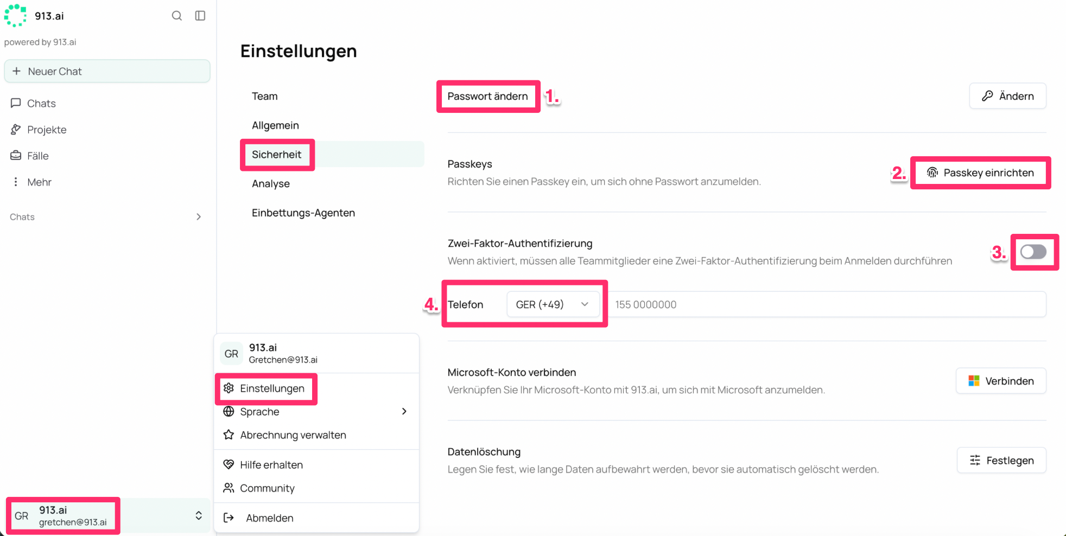Click the 913.ai brand name in header
Screen dimensions: 1066x536
point(49,16)
